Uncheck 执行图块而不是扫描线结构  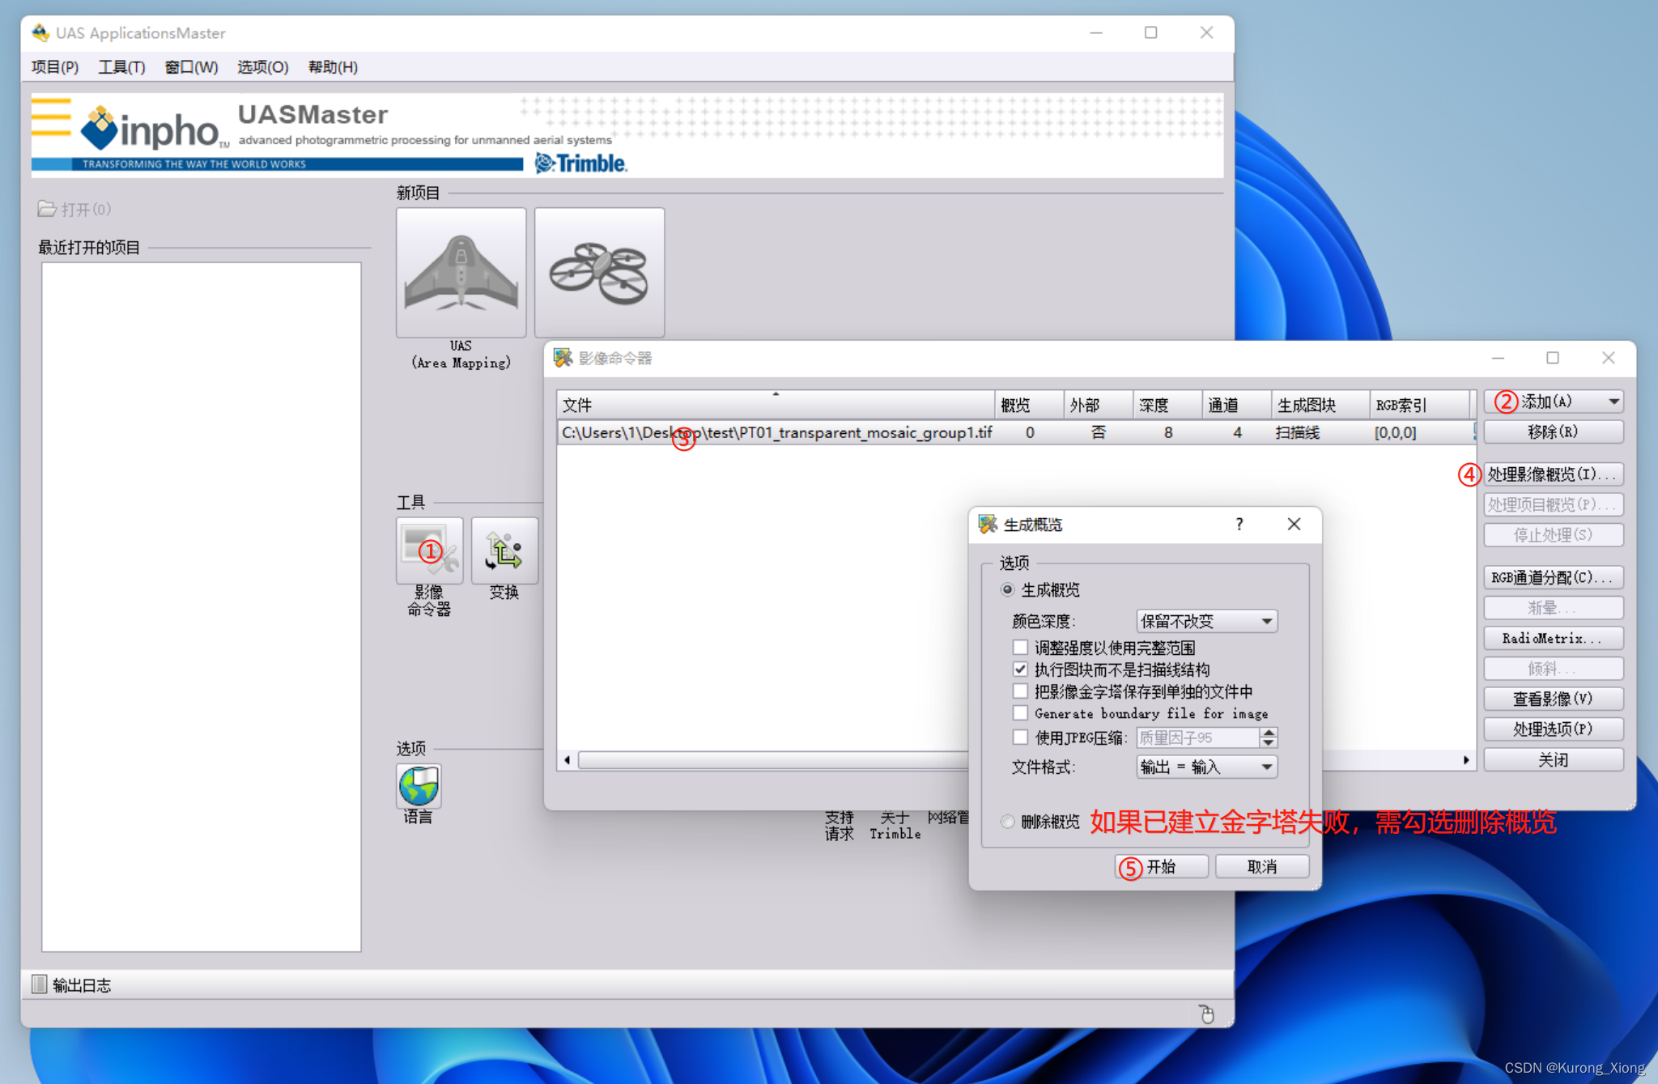[x=1021, y=669]
